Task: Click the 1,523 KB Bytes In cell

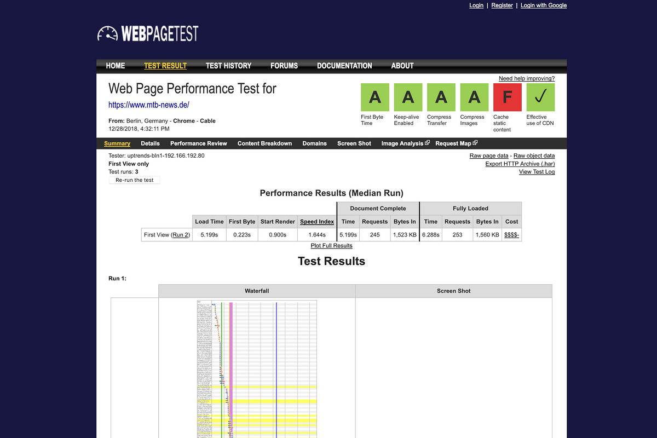Action: pyautogui.click(x=405, y=235)
